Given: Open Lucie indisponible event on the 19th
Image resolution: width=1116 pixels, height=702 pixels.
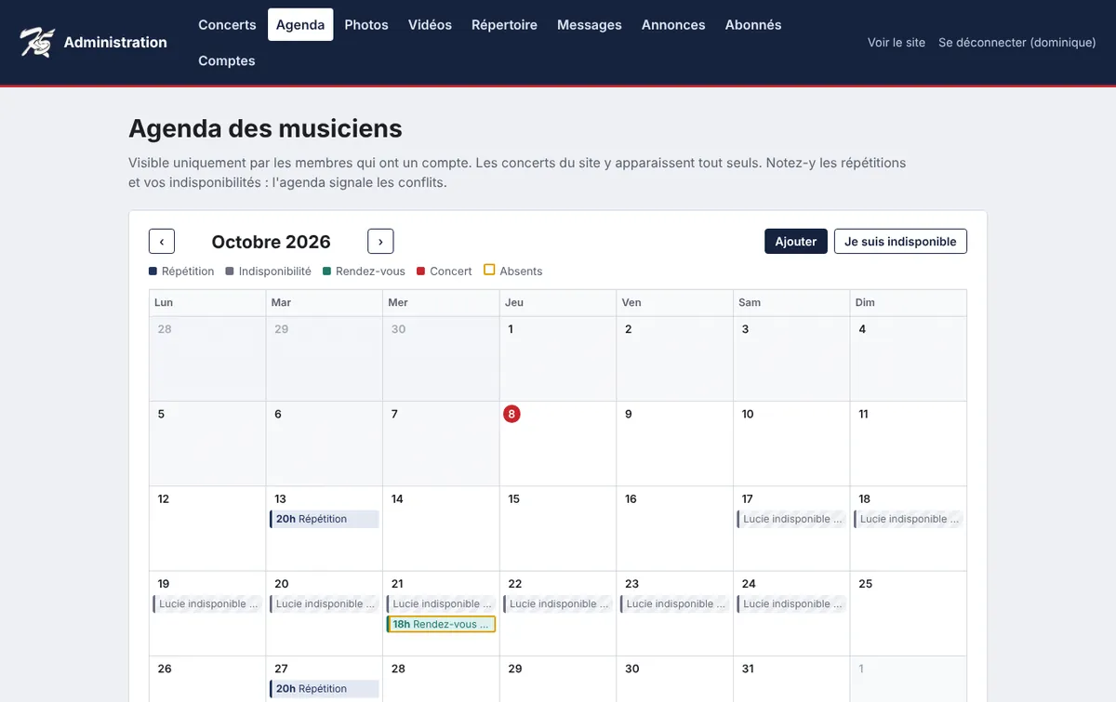Looking at the screenshot, I should (207, 604).
